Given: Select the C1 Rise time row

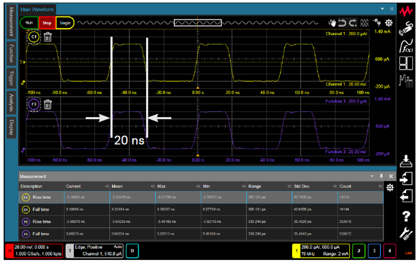Looking at the screenshot, I should [x=201, y=197].
